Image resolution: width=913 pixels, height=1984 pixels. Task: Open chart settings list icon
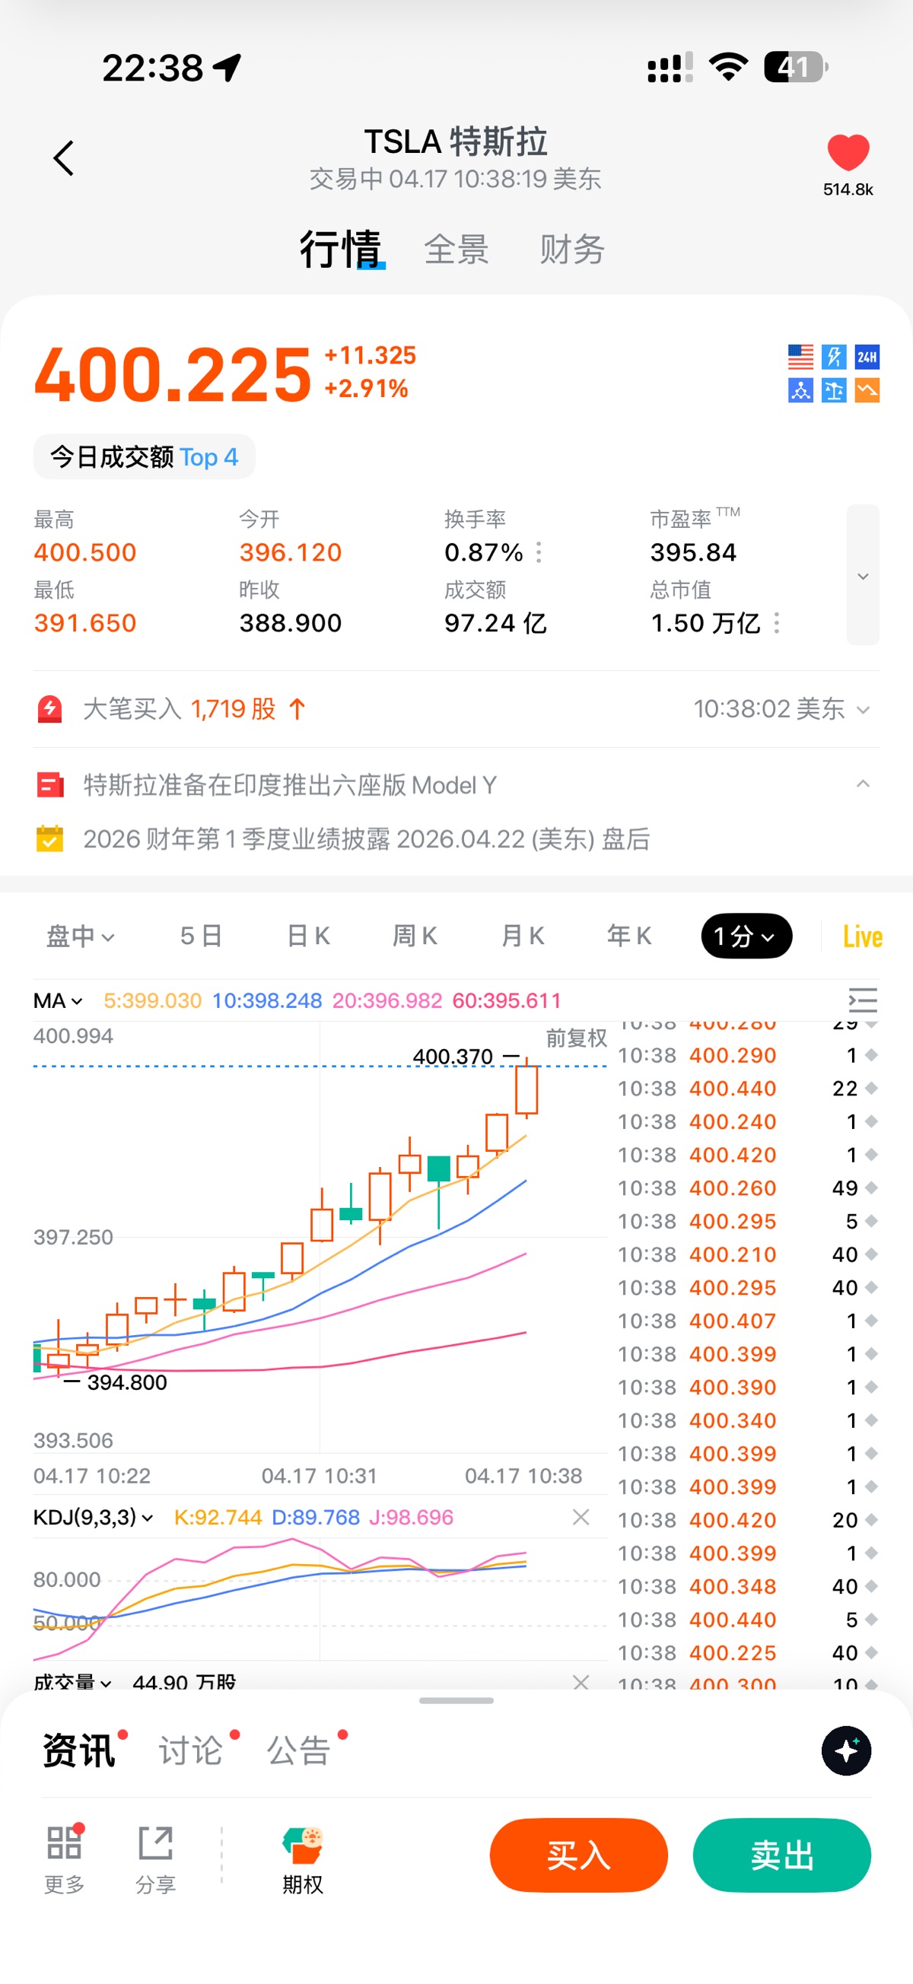(x=862, y=1000)
